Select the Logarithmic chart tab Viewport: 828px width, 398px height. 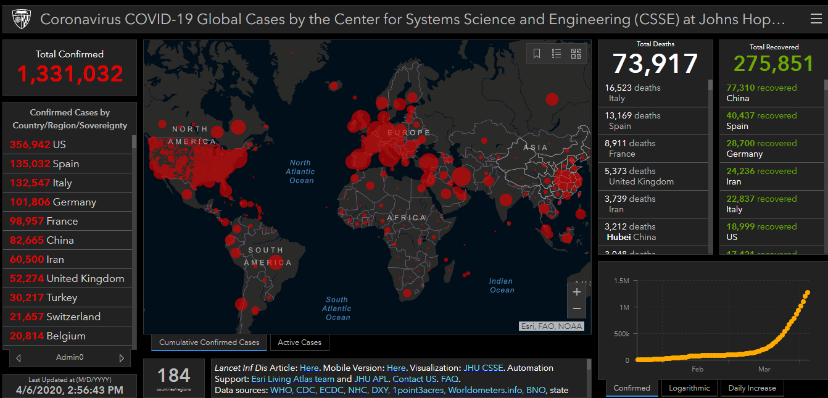click(x=689, y=388)
